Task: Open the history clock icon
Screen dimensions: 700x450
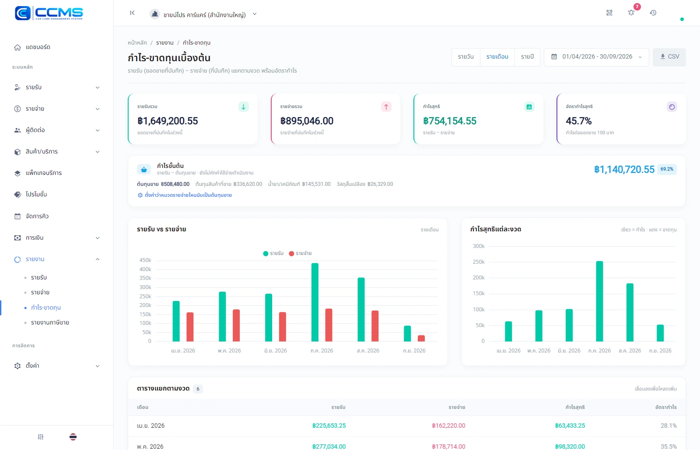Action: [x=653, y=13]
